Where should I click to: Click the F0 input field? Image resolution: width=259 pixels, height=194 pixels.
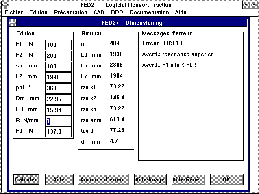(58, 132)
